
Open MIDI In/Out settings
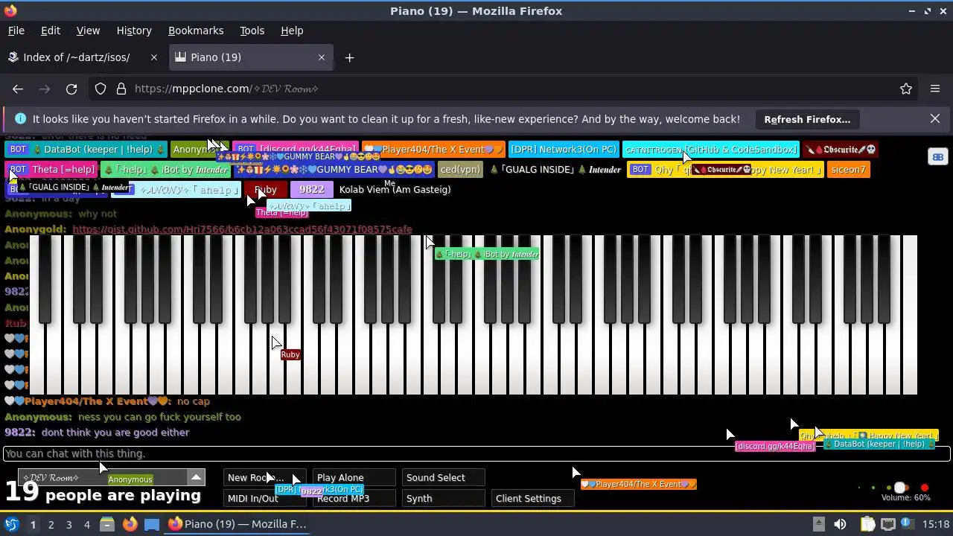(x=264, y=499)
